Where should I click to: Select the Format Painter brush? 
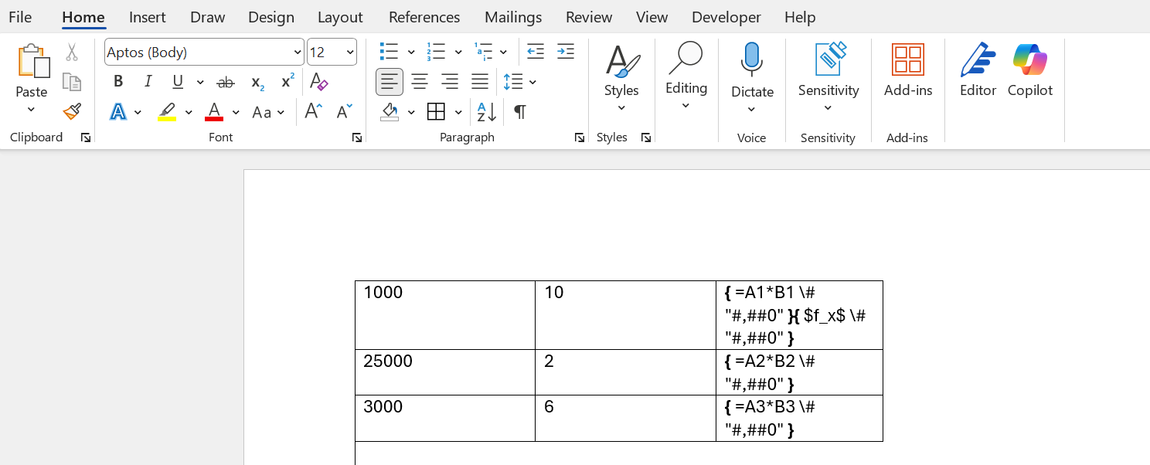click(x=72, y=112)
